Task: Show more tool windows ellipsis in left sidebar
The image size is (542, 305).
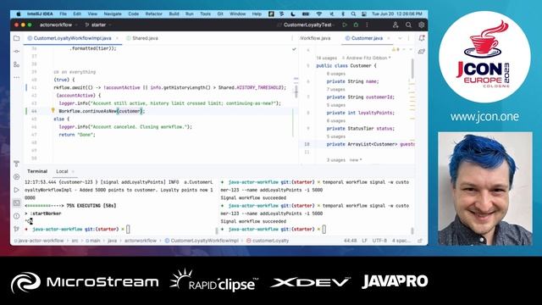Action: click(x=16, y=77)
